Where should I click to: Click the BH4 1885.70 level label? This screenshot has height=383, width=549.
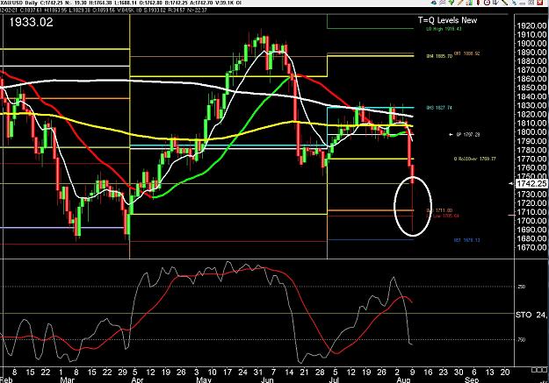439,56
